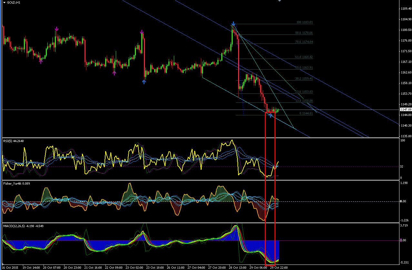
Task: Click the 1176.00 price scale value
Action: (x=406, y=41)
